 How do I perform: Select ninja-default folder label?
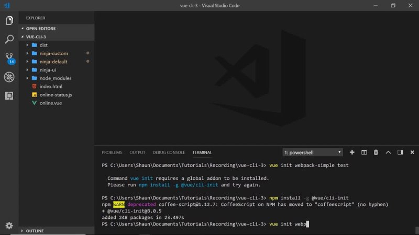pos(53,62)
